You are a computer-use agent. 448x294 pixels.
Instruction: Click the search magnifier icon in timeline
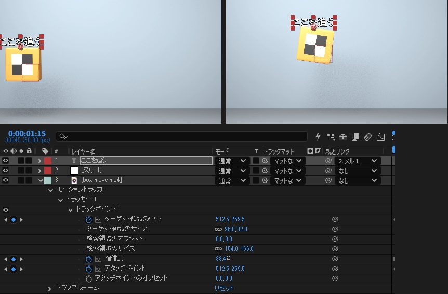coord(63,136)
